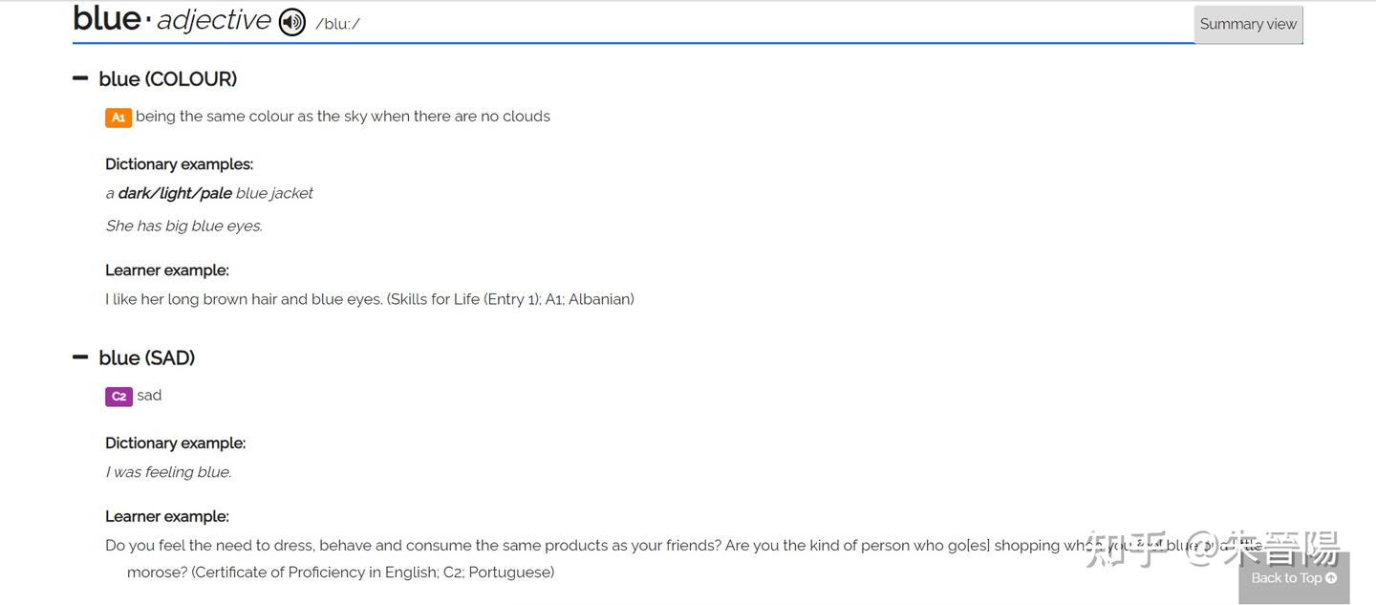Image resolution: width=1376 pixels, height=605 pixels.
Task: Collapse the blue (COLOUR) section
Action: (x=80, y=78)
